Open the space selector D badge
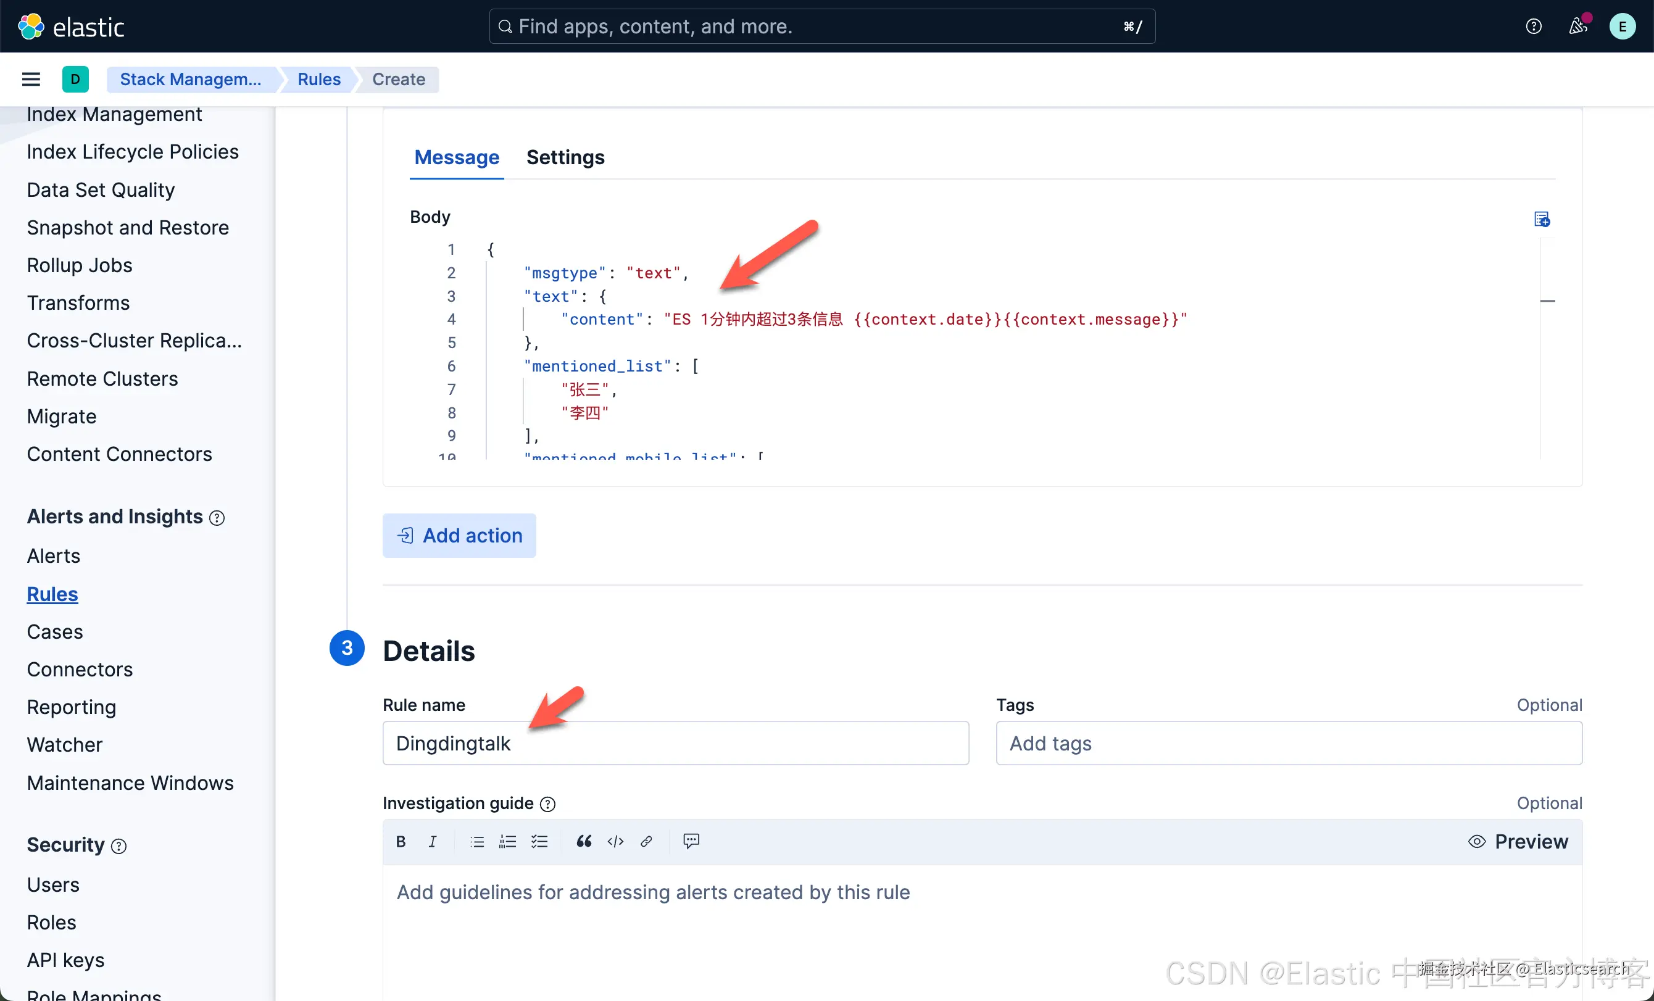 (x=75, y=79)
